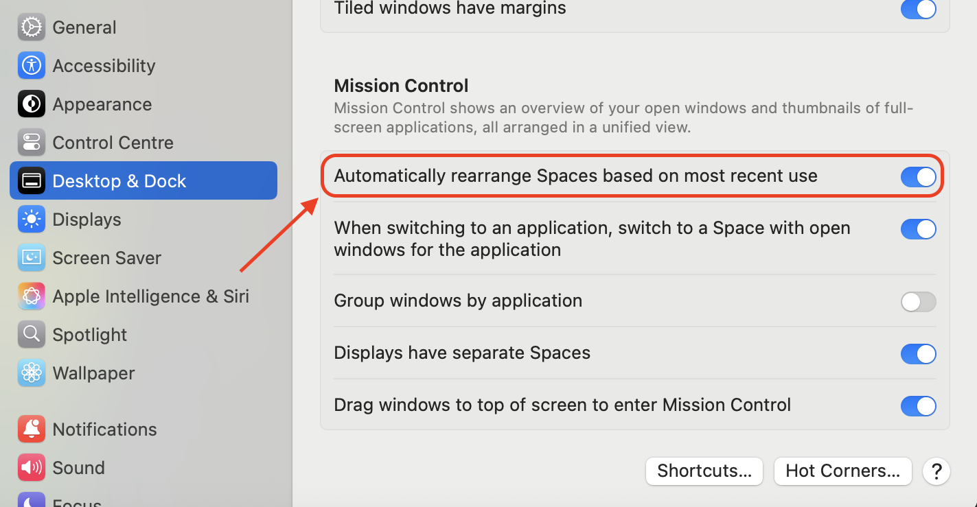Open General settings from the sidebar

(x=84, y=27)
